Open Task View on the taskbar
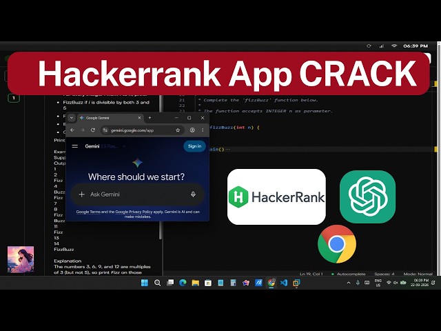Viewport: 441px width, 331px height. 170,283
